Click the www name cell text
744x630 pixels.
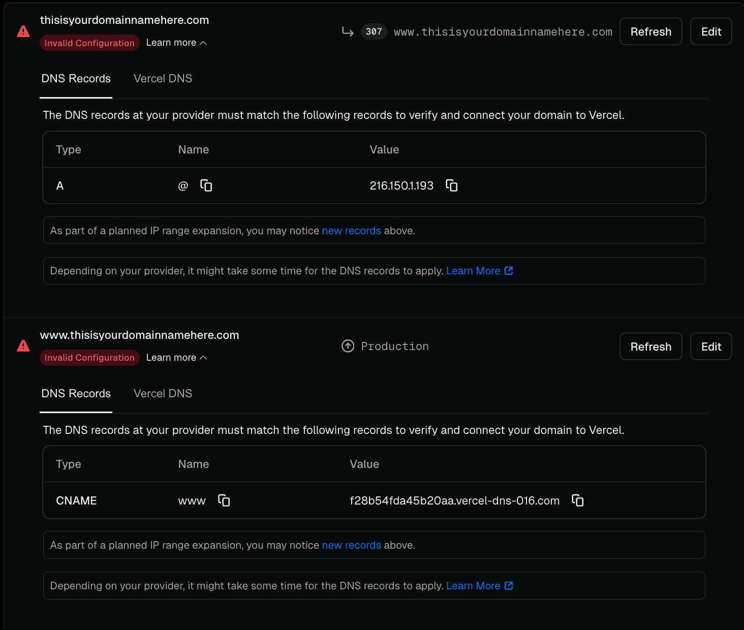click(x=192, y=501)
